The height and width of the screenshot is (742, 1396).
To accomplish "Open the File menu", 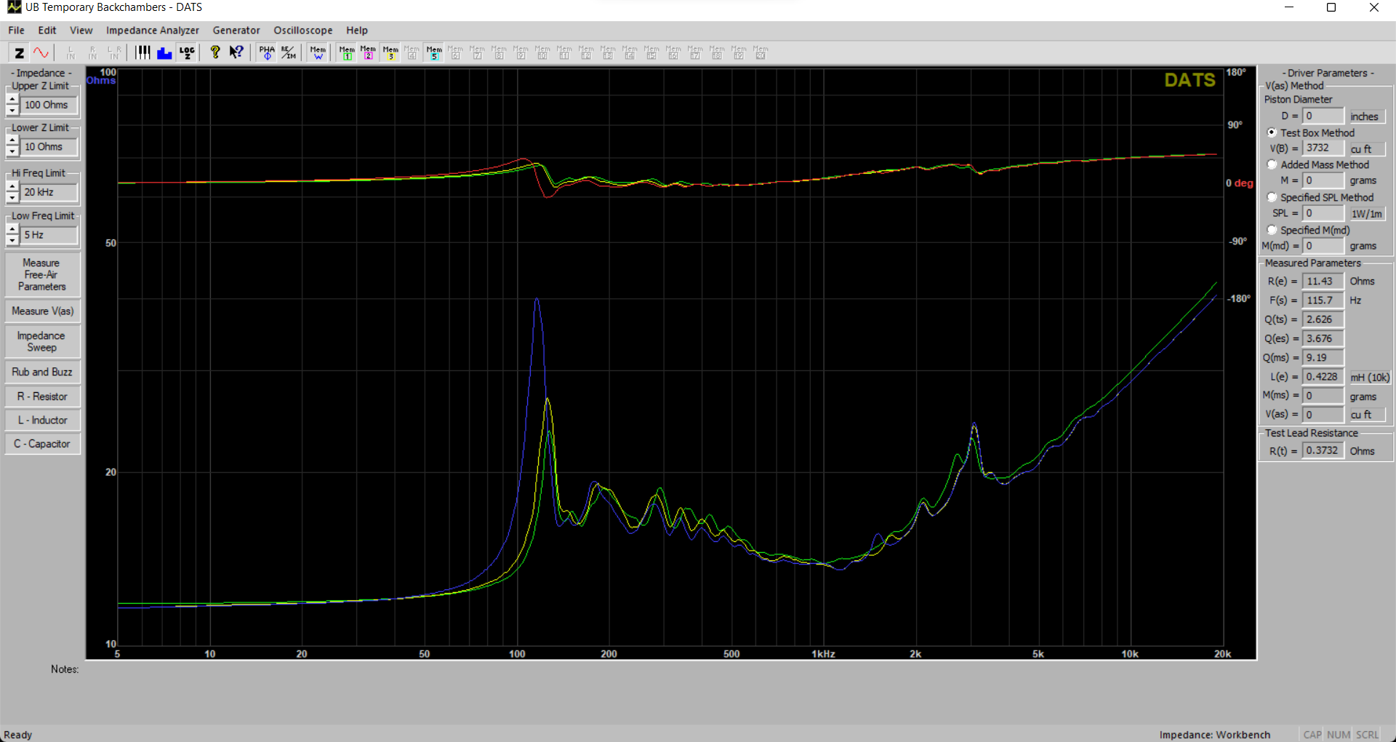I will pyautogui.click(x=16, y=30).
